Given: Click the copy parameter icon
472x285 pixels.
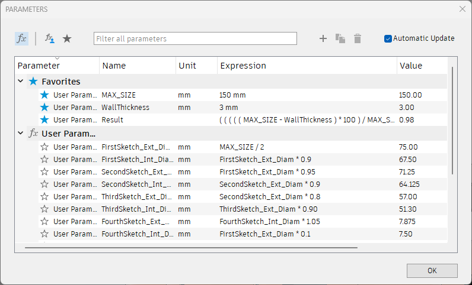Looking at the screenshot, I should click(x=340, y=38).
